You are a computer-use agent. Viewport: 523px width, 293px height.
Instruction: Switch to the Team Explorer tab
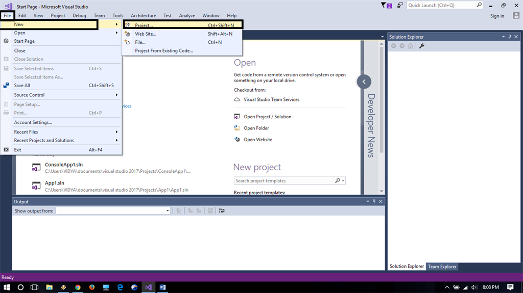(x=442, y=267)
